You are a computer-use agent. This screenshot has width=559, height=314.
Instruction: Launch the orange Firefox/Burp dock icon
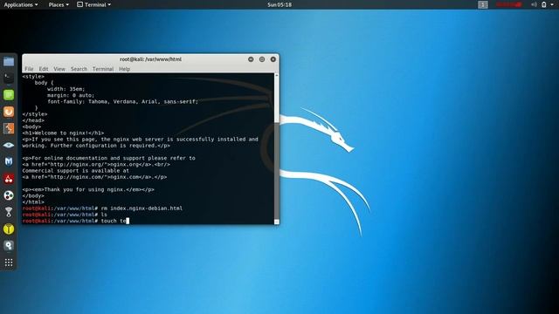click(x=9, y=112)
